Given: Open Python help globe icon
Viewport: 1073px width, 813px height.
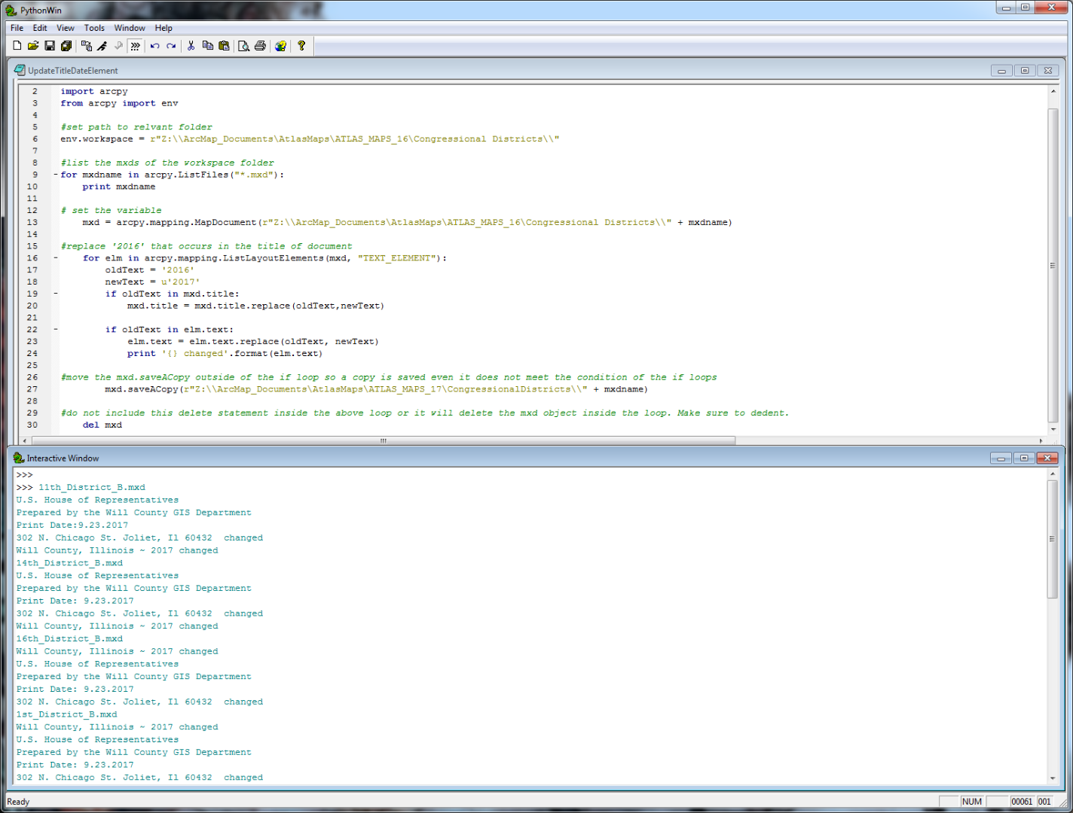Looking at the screenshot, I should (x=281, y=46).
